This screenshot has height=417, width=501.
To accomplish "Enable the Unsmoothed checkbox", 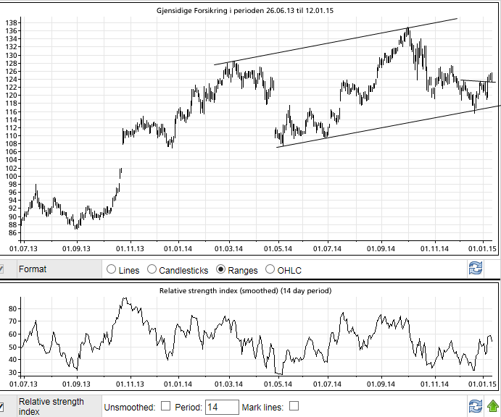I will click(165, 407).
